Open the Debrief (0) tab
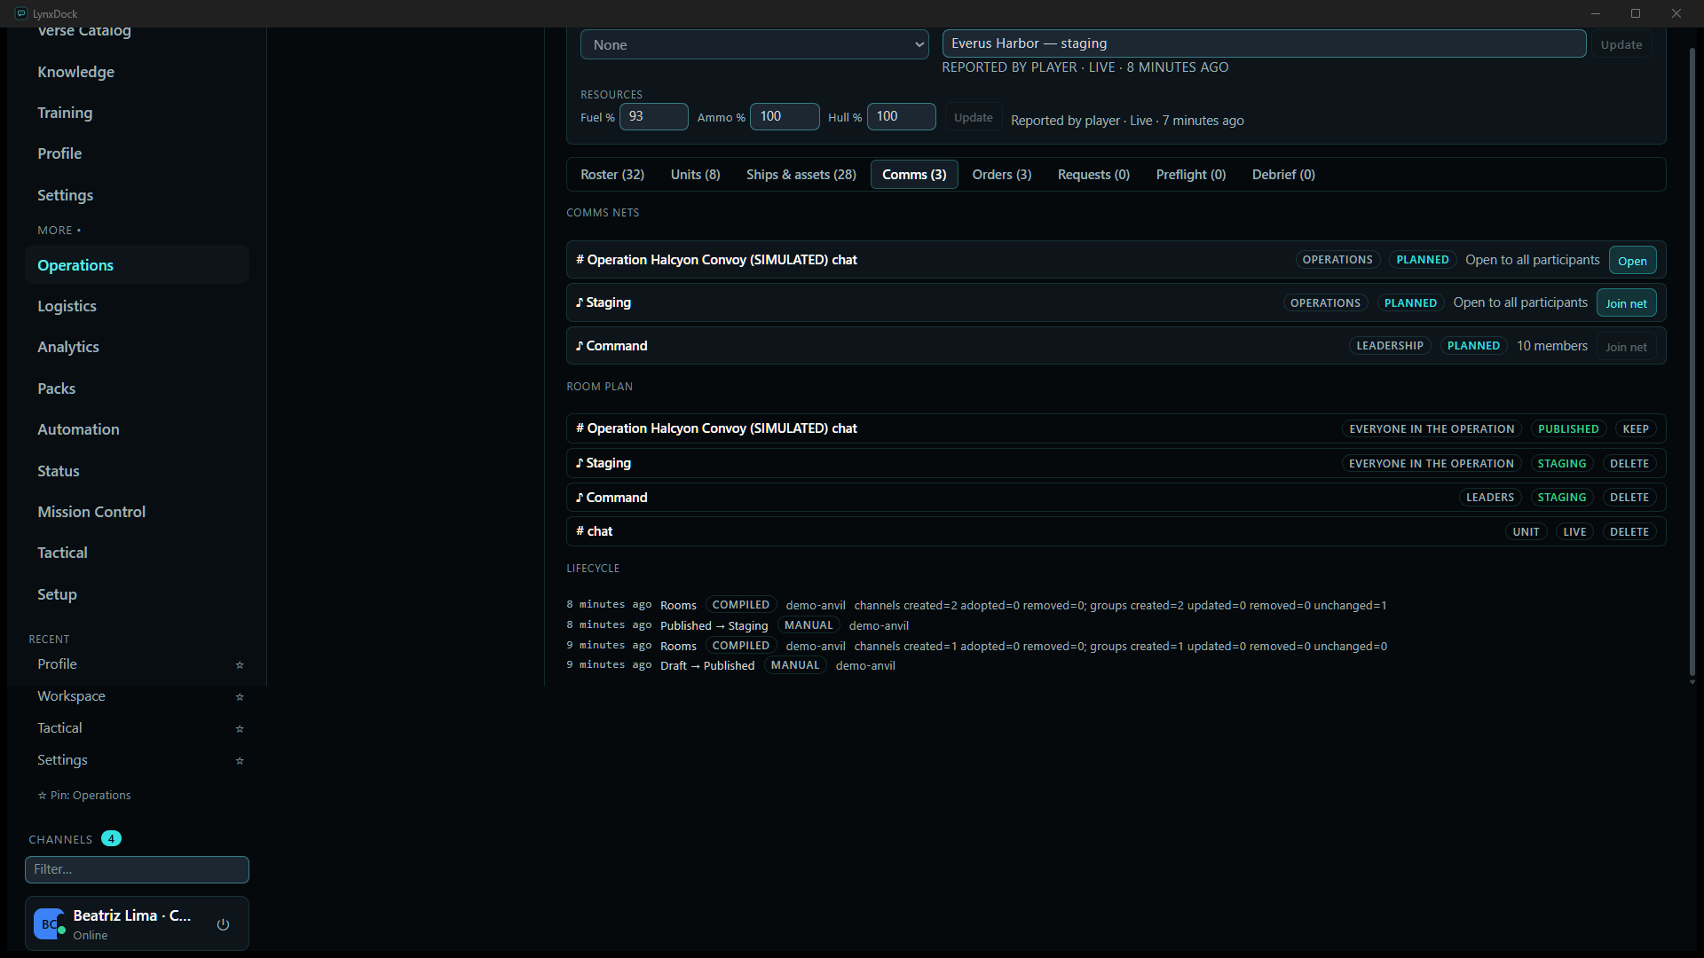This screenshot has width=1704, height=958. click(1283, 175)
